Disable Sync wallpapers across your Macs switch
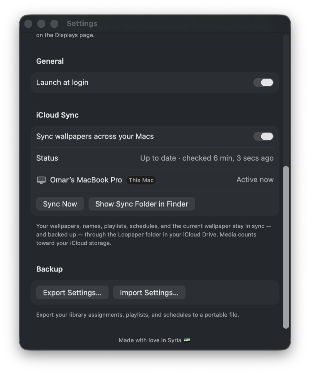Viewport: 310px width, 374px height. coord(263,136)
